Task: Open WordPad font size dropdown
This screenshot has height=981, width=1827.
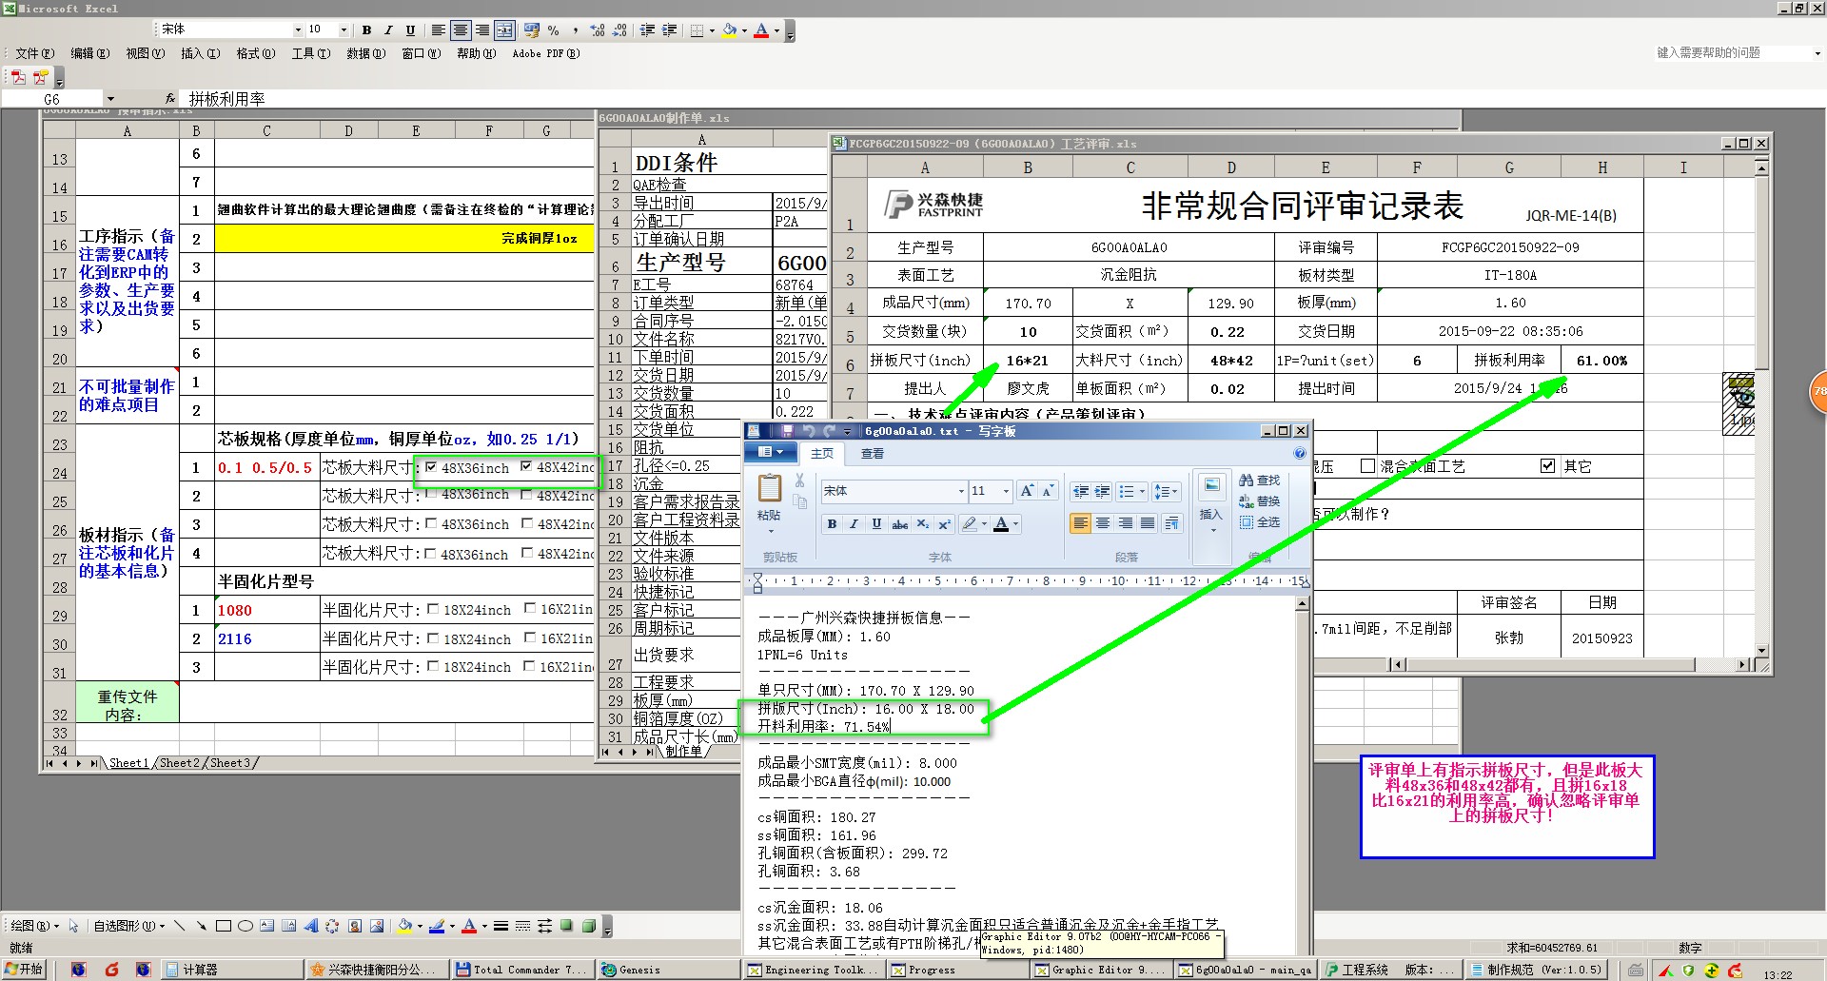Action: (1006, 491)
